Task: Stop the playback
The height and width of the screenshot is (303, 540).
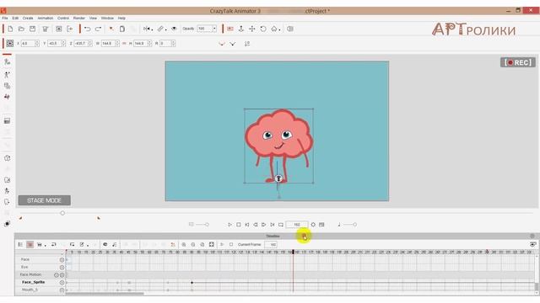Action: [238, 225]
